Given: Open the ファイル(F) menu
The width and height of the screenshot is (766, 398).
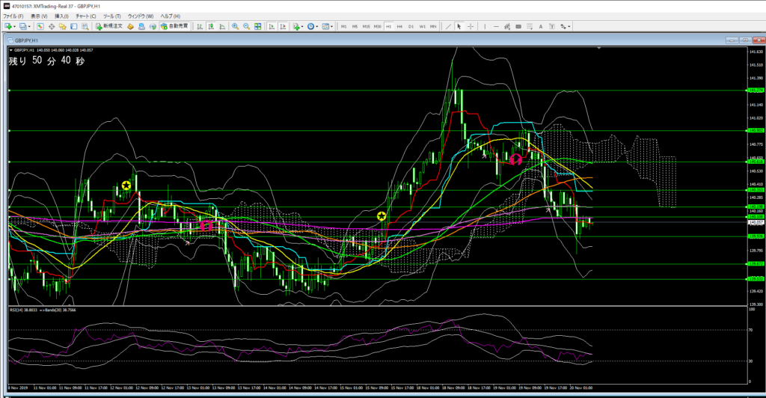Looking at the screenshot, I should click(13, 16).
